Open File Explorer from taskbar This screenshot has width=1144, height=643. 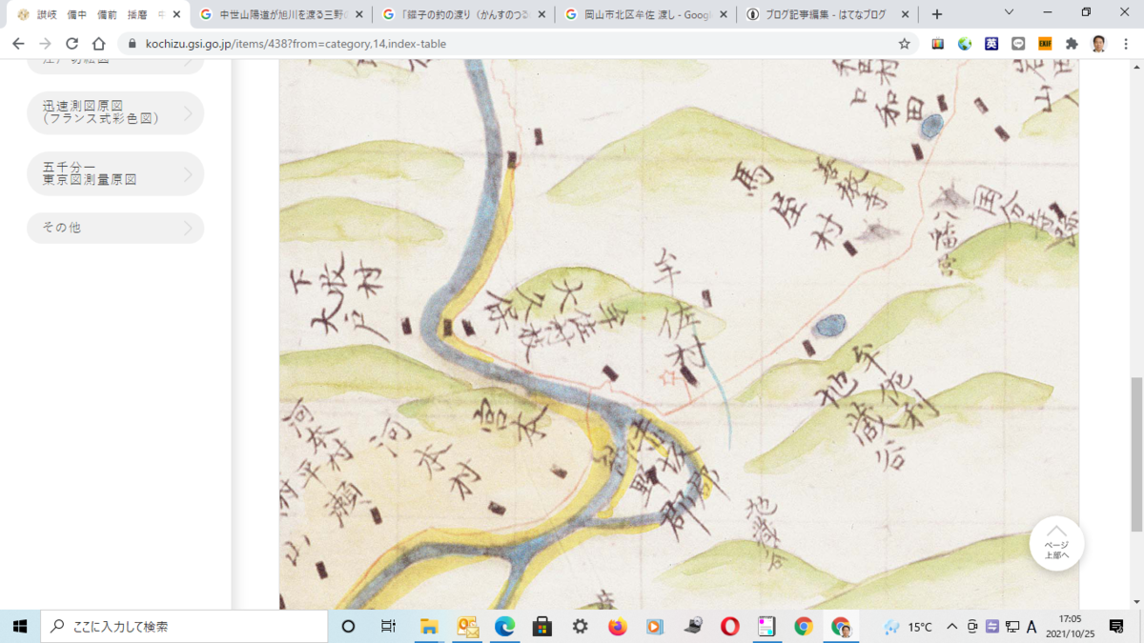point(429,626)
